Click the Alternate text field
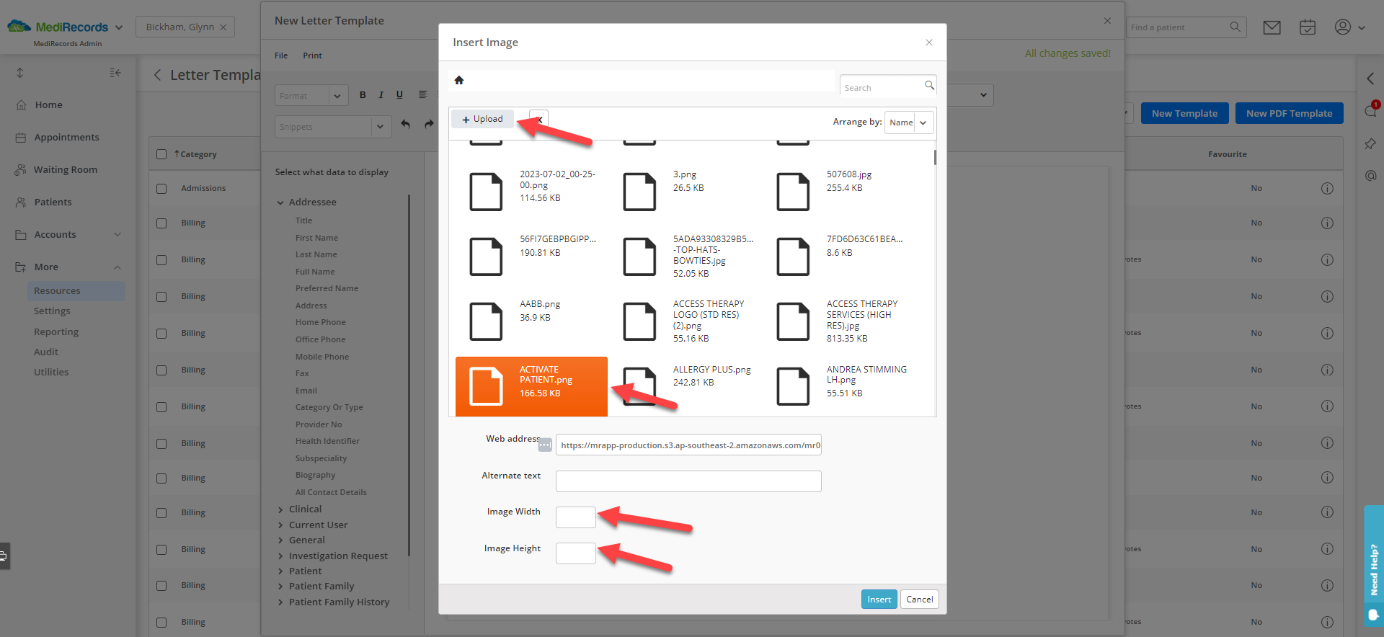The width and height of the screenshot is (1384, 637). click(x=688, y=481)
